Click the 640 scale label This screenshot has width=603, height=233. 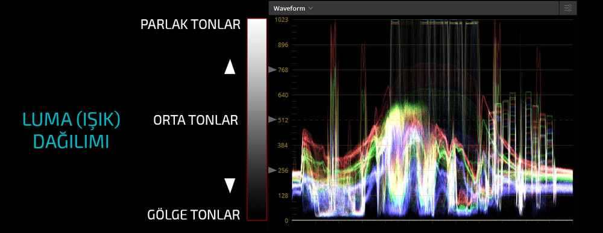click(283, 95)
